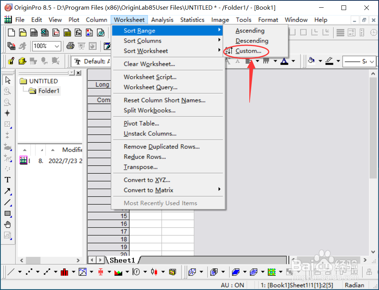Open the new function (fx) icon
This screenshot has width=379, height=290.
[78, 32]
